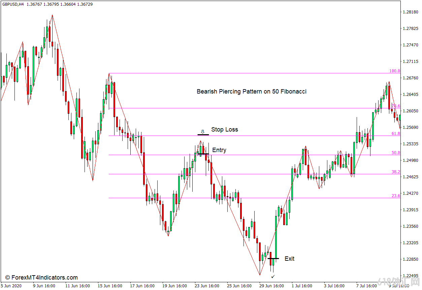
Task: Click the Exit text label
Action: pyautogui.click(x=289, y=258)
